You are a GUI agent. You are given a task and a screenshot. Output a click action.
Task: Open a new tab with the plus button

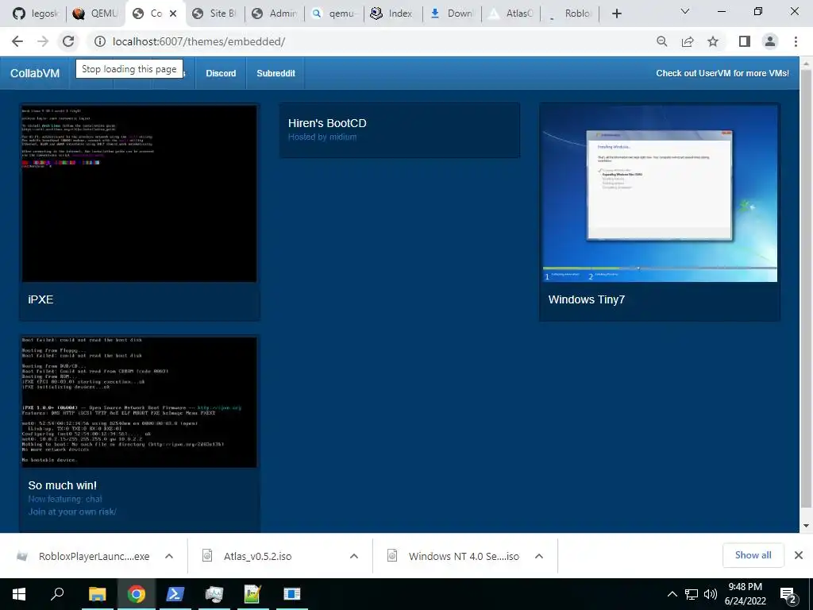tap(616, 14)
